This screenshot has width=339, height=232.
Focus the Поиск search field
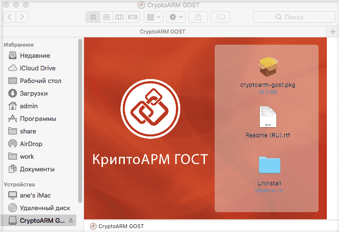294,17
